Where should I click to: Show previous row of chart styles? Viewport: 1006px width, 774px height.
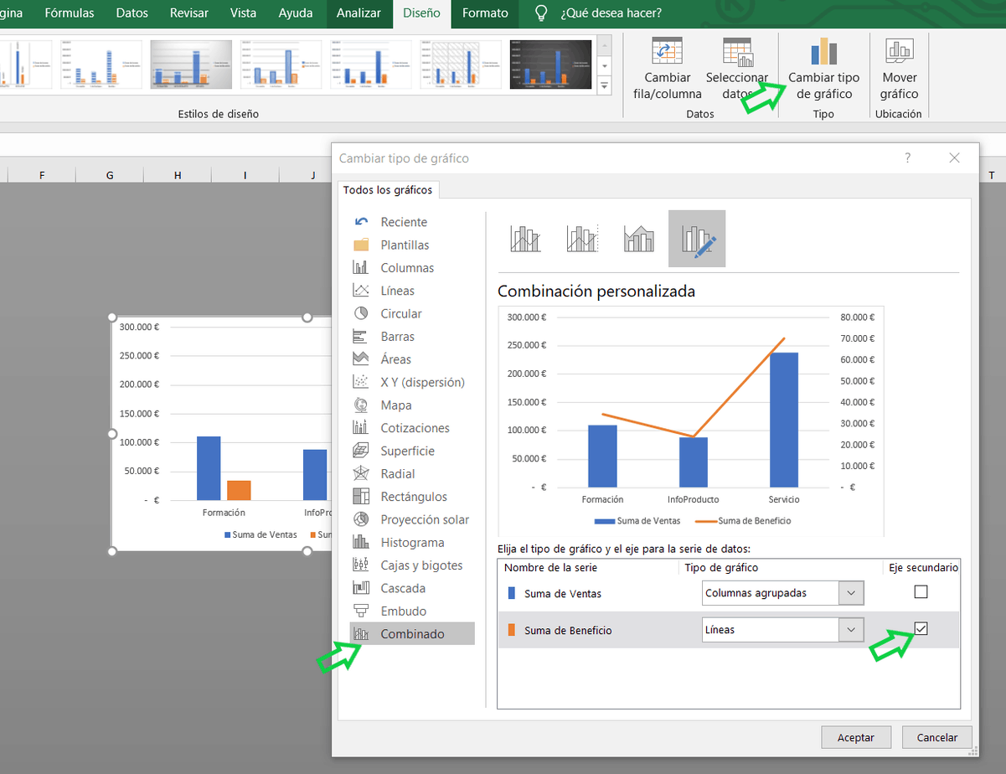(605, 46)
